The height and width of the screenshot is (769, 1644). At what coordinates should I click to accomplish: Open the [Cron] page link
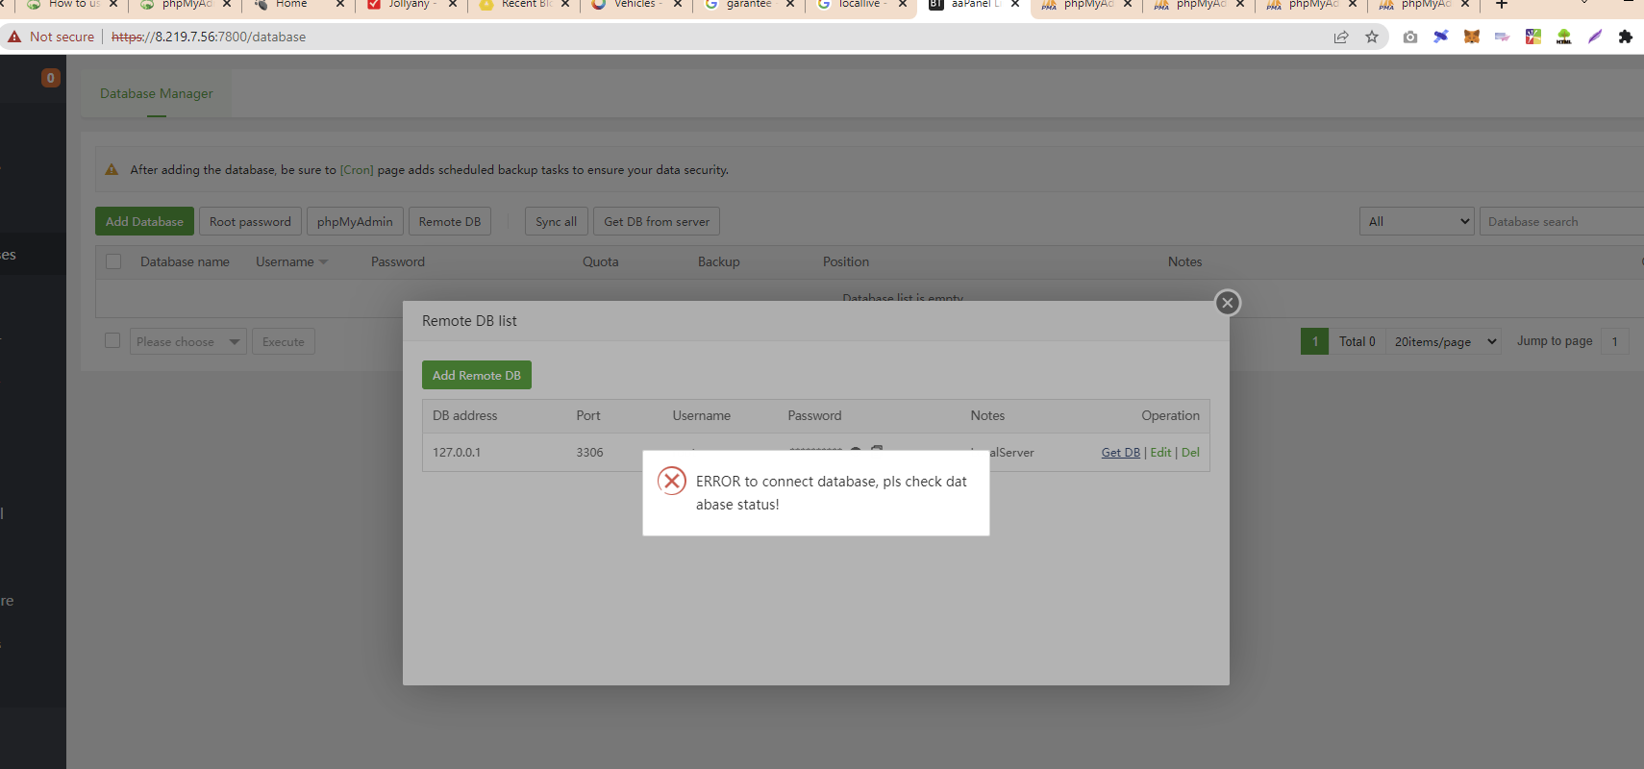pos(357,169)
